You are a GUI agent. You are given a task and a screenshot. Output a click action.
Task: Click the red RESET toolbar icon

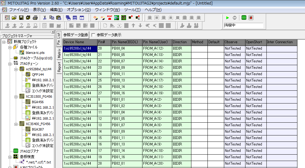[110, 18]
